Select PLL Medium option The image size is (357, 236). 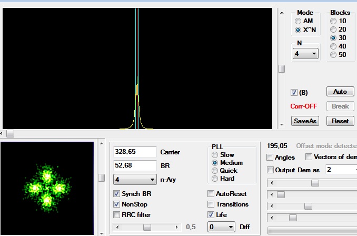pos(214,163)
